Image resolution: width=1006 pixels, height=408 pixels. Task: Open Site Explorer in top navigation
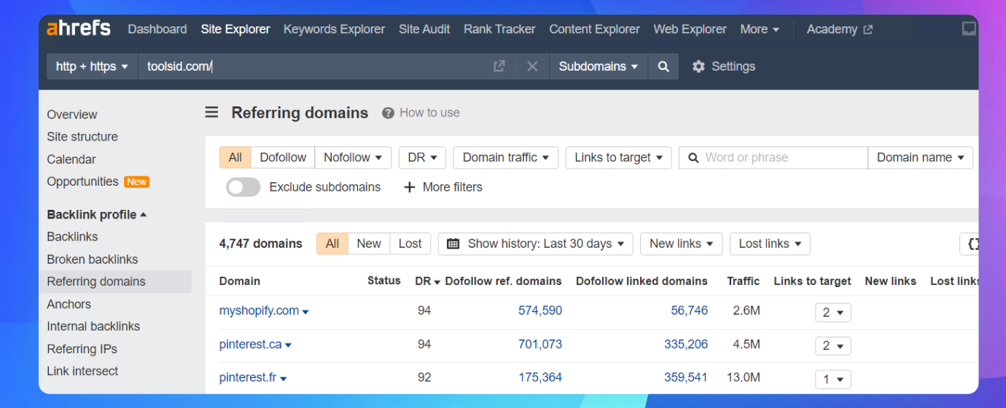tap(235, 29)
